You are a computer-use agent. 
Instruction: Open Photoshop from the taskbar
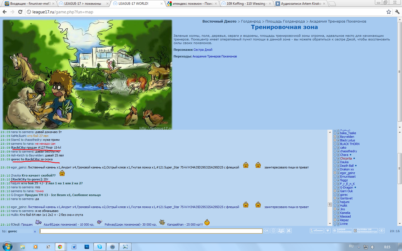(87, 247)
